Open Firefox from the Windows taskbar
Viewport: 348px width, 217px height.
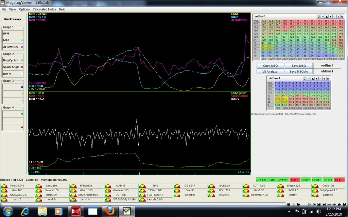coord(110,212)
